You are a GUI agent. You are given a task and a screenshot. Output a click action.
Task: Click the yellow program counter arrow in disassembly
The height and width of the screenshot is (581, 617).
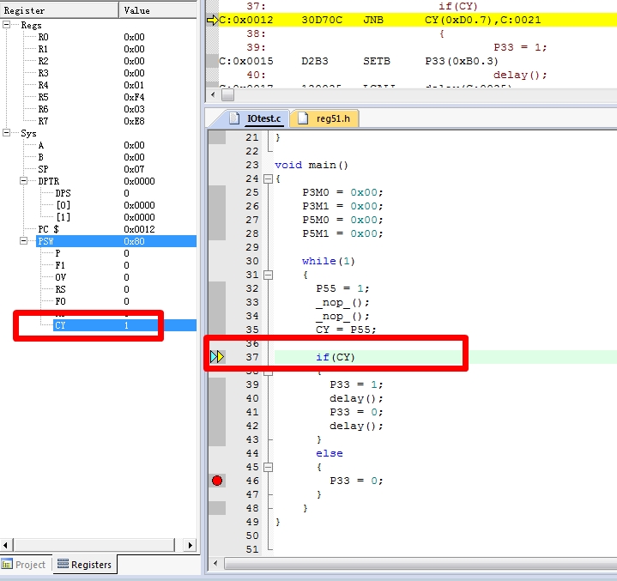pyautogui.click(x=213, y=20)
